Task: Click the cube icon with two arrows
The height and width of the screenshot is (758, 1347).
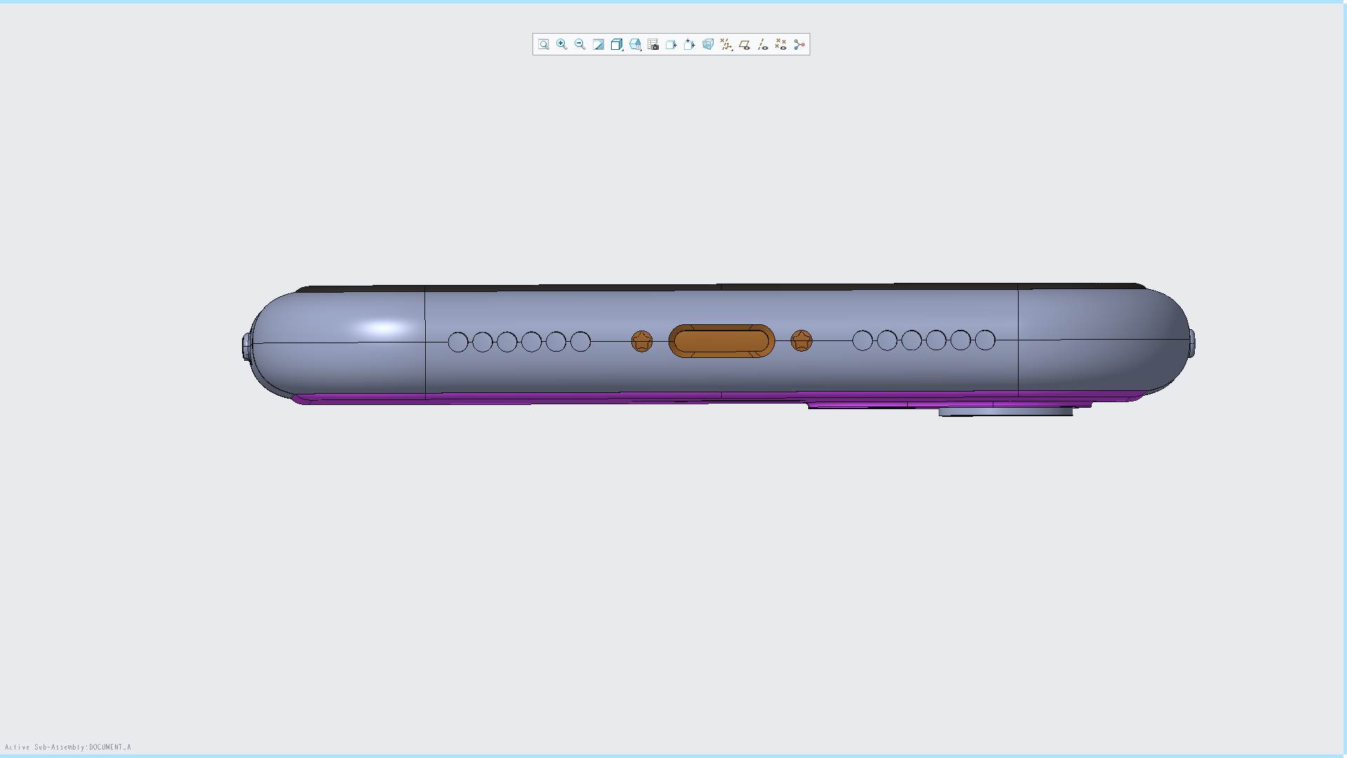Action: pos(689,44)
